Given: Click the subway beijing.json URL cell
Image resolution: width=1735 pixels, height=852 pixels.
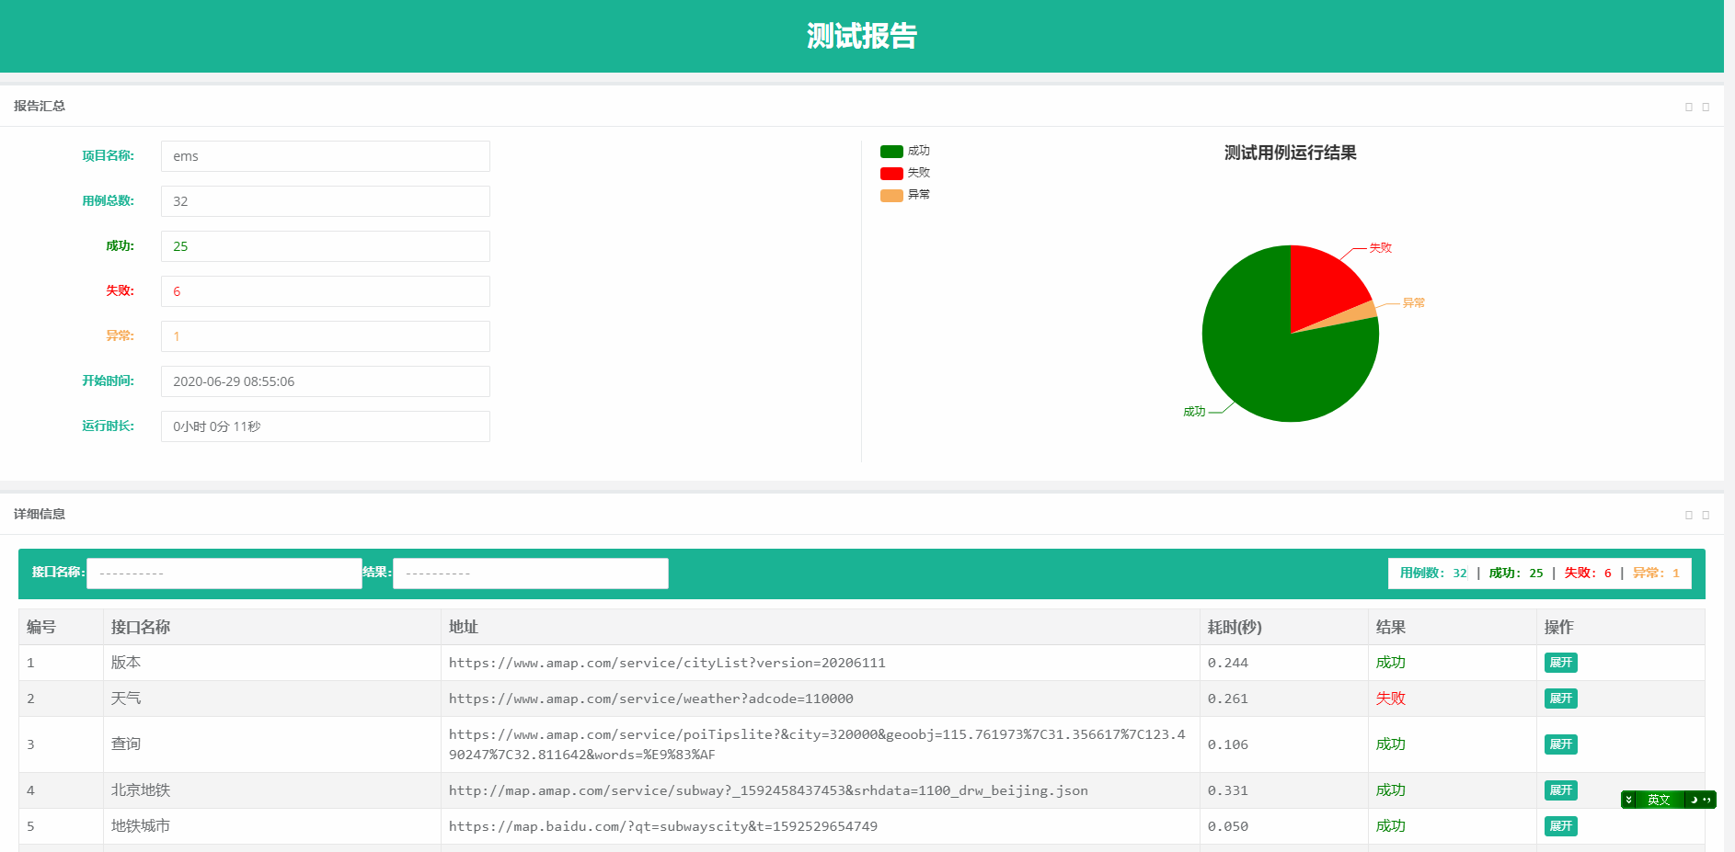Looking at the screenshot, I should point(821,790).
